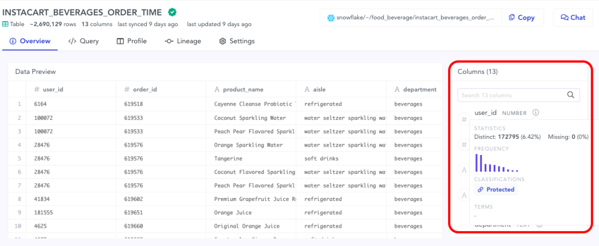Click the text type icon in product_name header
Image resolution: width=599 pixels, height=246 pixels.
[217, 89]
